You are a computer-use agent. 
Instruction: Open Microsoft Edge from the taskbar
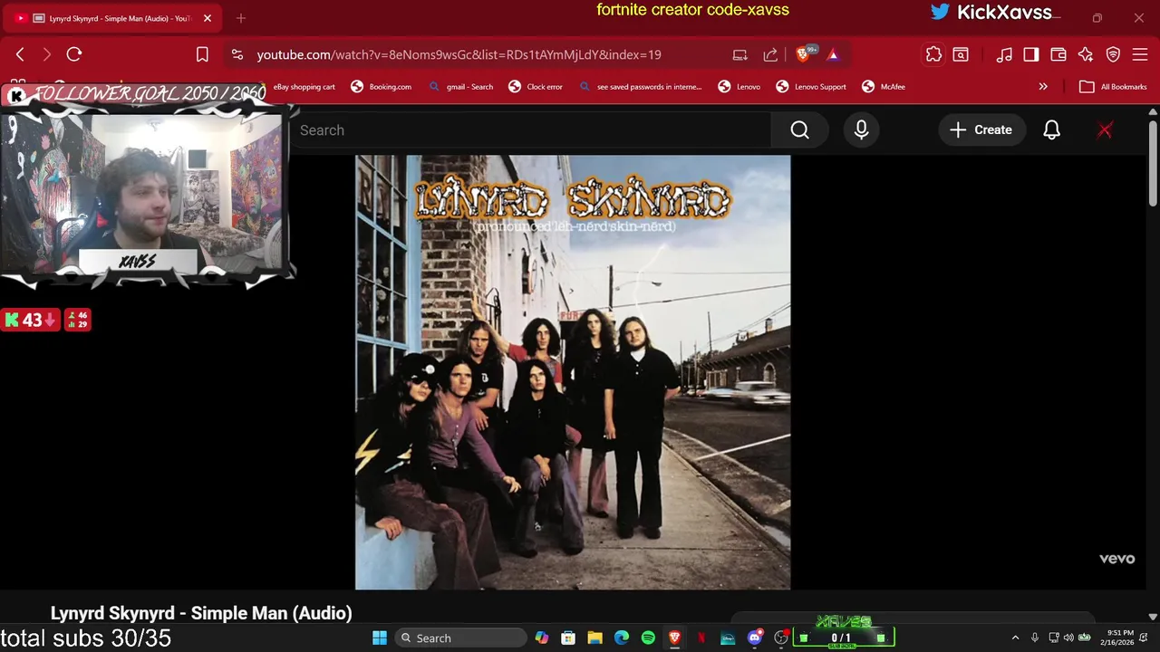[x=621, y=638]
